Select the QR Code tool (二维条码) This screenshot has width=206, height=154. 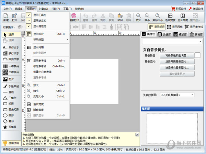click(11, 72)
